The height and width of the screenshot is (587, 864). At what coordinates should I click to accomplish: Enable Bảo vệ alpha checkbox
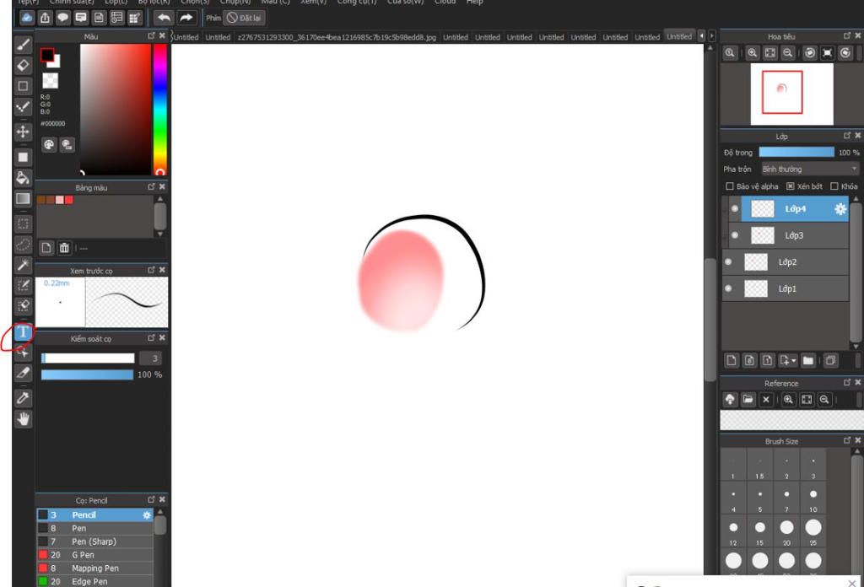tap(730, 186)
